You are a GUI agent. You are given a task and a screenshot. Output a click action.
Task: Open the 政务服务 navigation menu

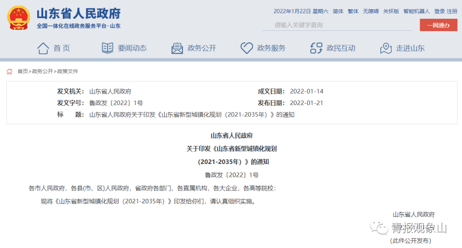pyautogui.click(x=271, y=48)
